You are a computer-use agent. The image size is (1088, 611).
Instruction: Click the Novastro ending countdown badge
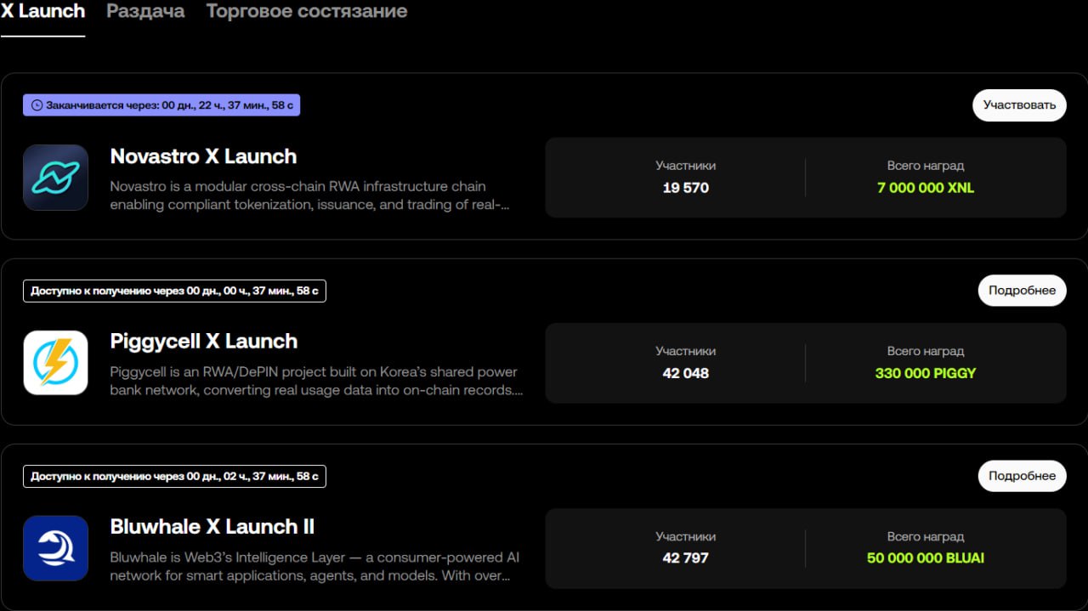coord(161,105)
